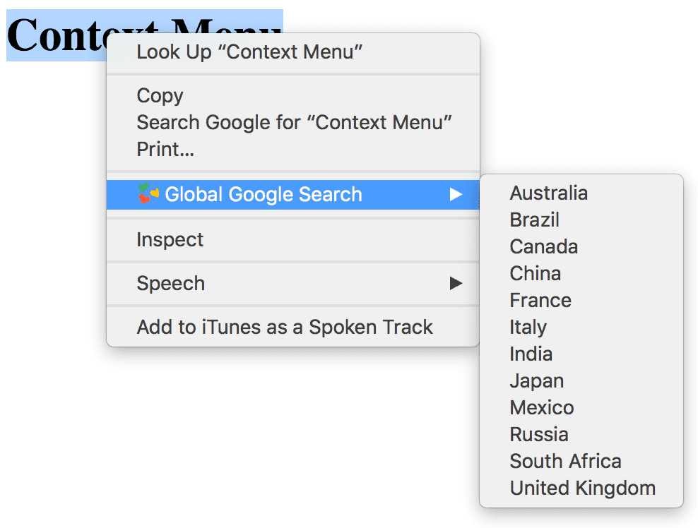698x528 pixels.
Task: Pick South Africa from the country list
Action: click(x=565, y=461)
